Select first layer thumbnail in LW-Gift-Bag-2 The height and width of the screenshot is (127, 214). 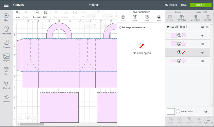174,35
